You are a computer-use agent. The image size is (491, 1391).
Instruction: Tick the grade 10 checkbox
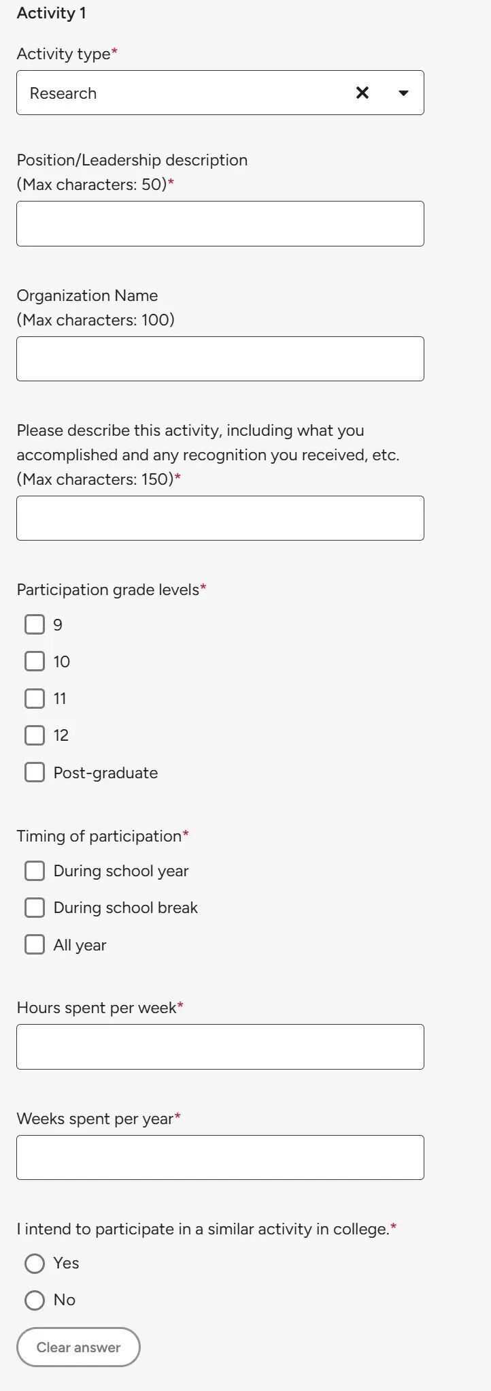[35, 661]
